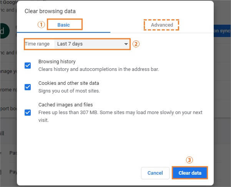Click the Cookies and other site data label
Image resolution: width=231 pixels, height=187 pixels.
69,83
